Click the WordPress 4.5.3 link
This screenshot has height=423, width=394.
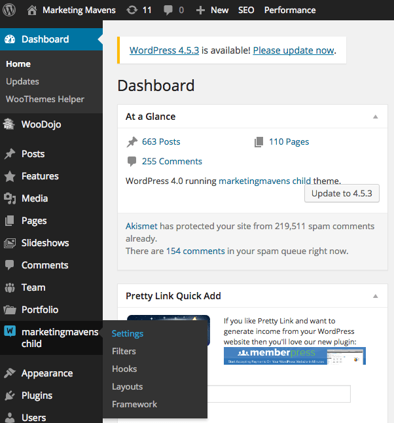coord(164,50)
